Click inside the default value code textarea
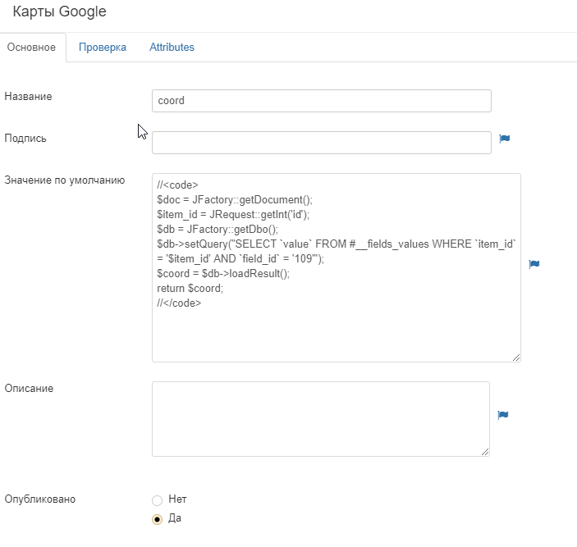The width and height of the screenshot is (577, 547). coord(336,328)
